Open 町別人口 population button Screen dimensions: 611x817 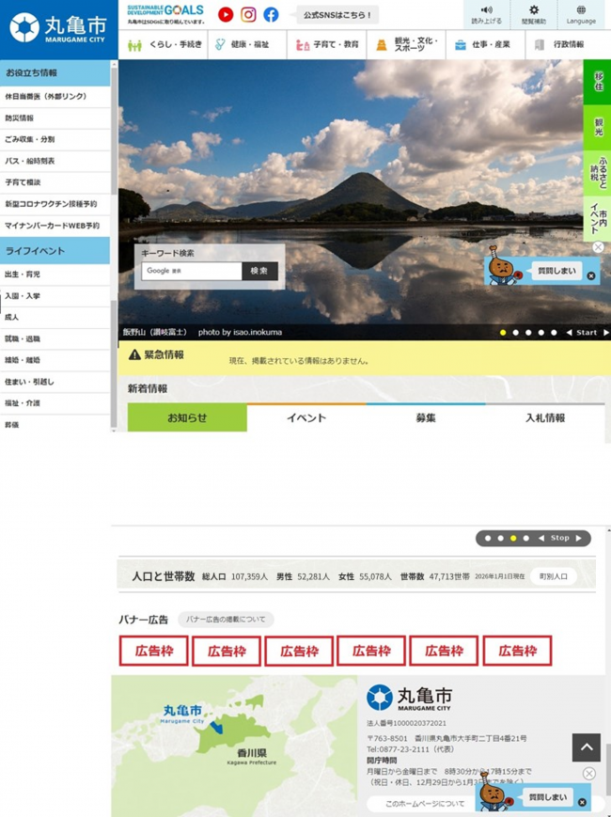pyautogui.click(x=553, y=576)
